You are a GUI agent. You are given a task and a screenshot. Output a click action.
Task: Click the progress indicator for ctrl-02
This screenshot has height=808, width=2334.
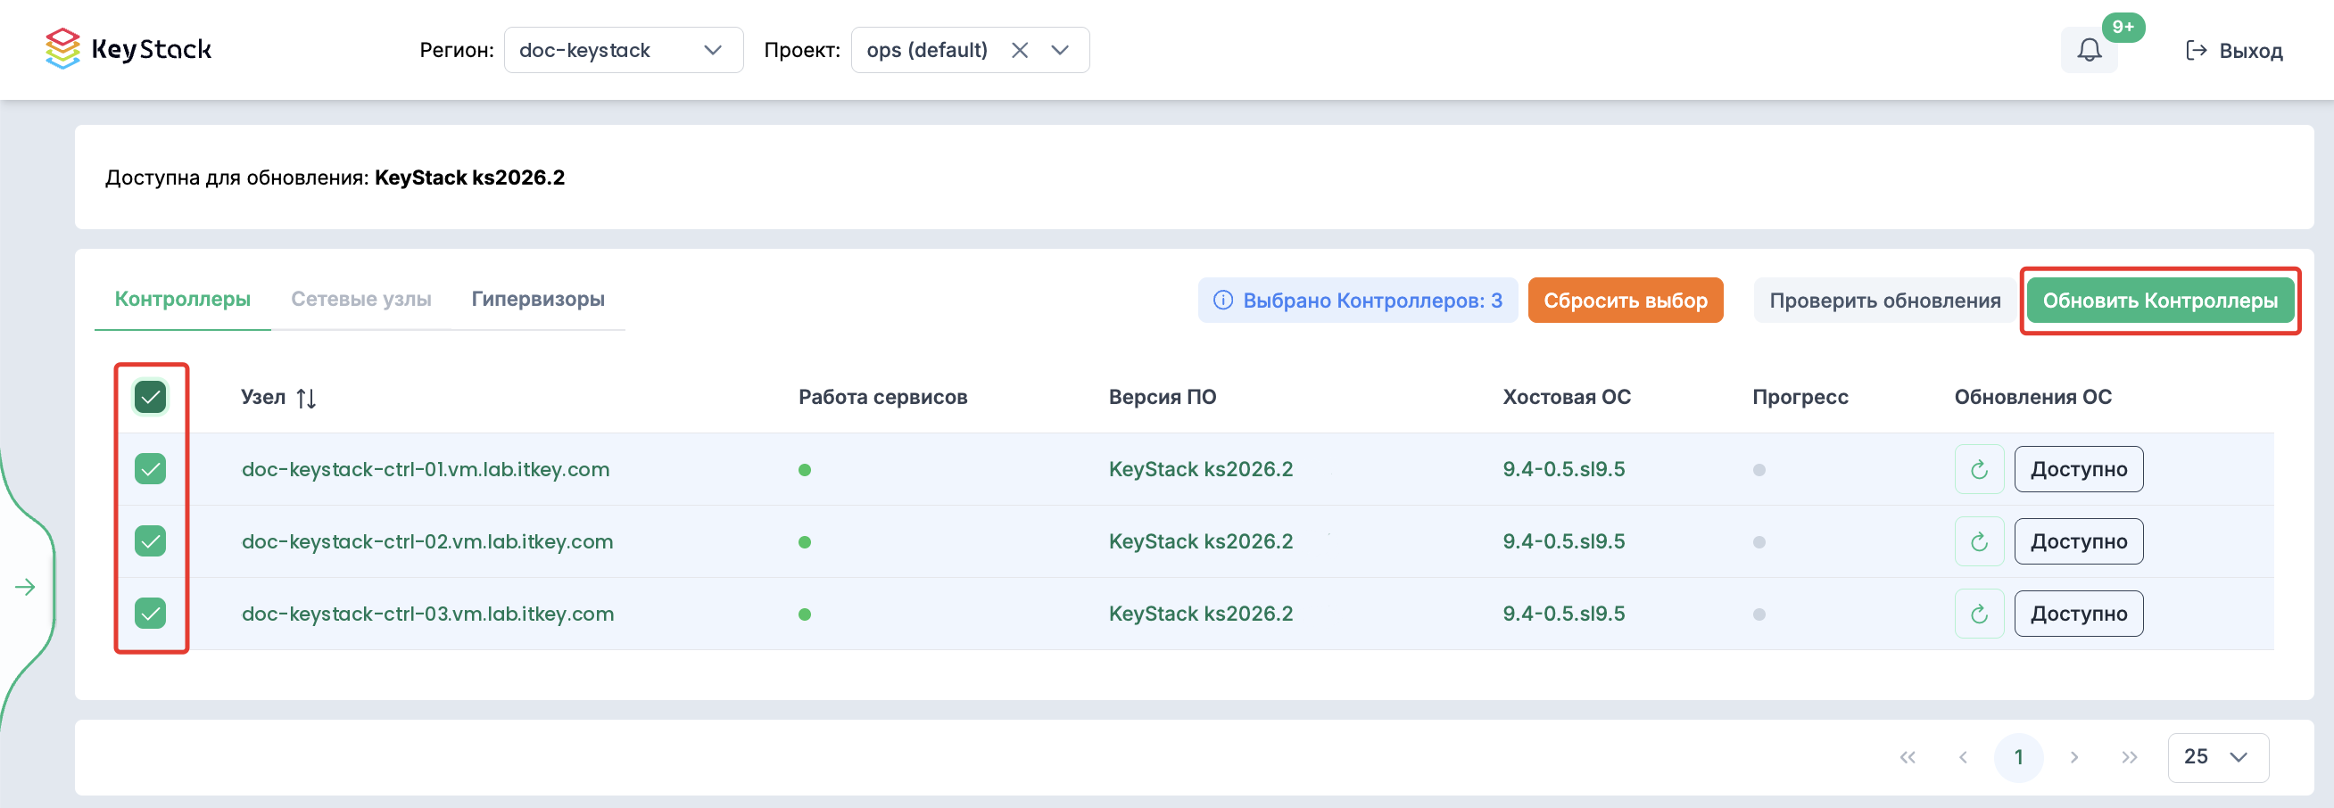point(1759,542)
